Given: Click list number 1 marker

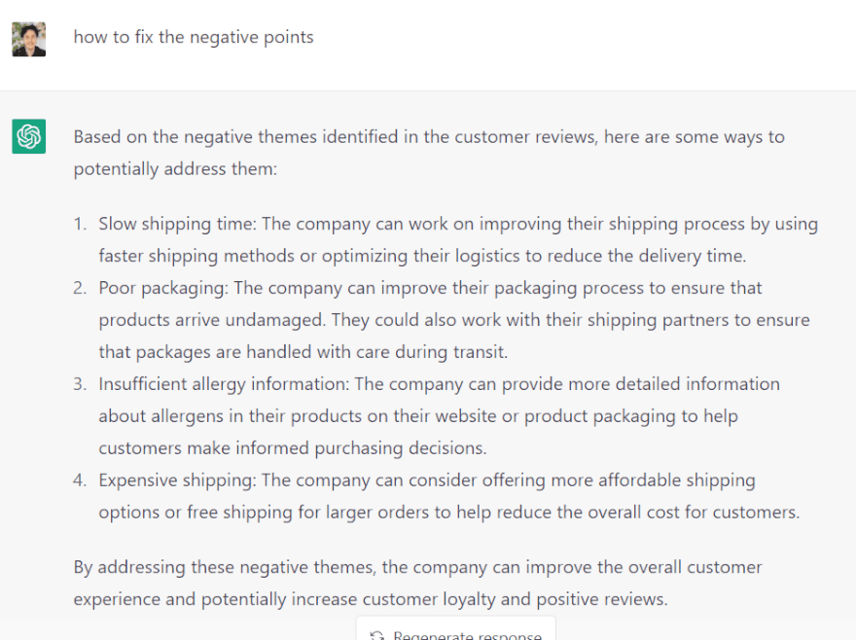Looking at the screenshot, I should click(x=80, y=225).
